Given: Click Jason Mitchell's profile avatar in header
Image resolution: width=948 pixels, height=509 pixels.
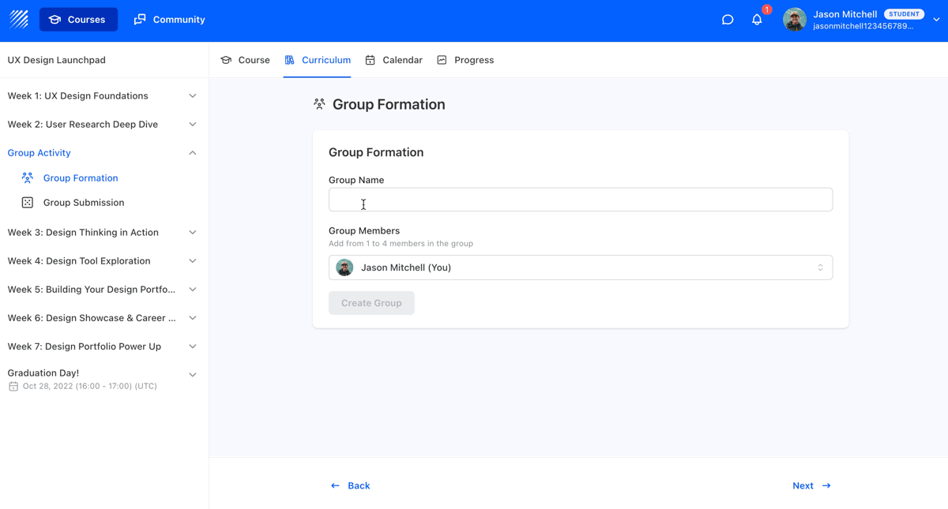Looking at the screenshot, I should [794, 20].
